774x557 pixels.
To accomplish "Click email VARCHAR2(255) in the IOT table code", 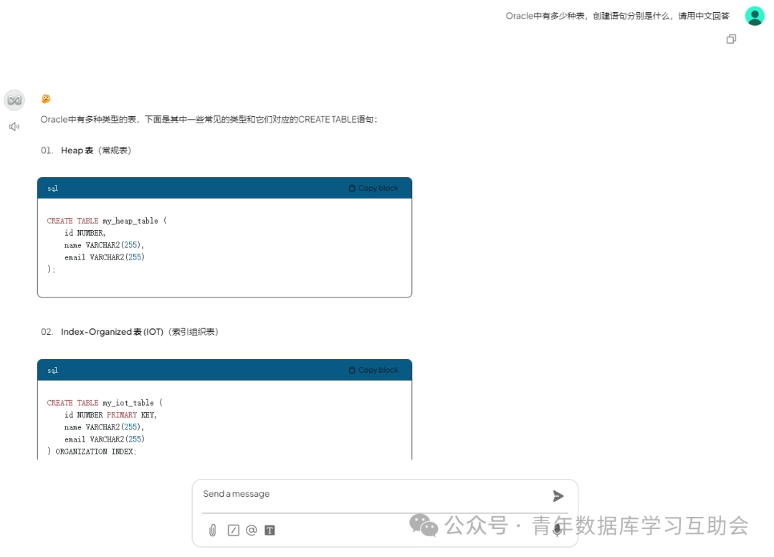I will 104,439.
